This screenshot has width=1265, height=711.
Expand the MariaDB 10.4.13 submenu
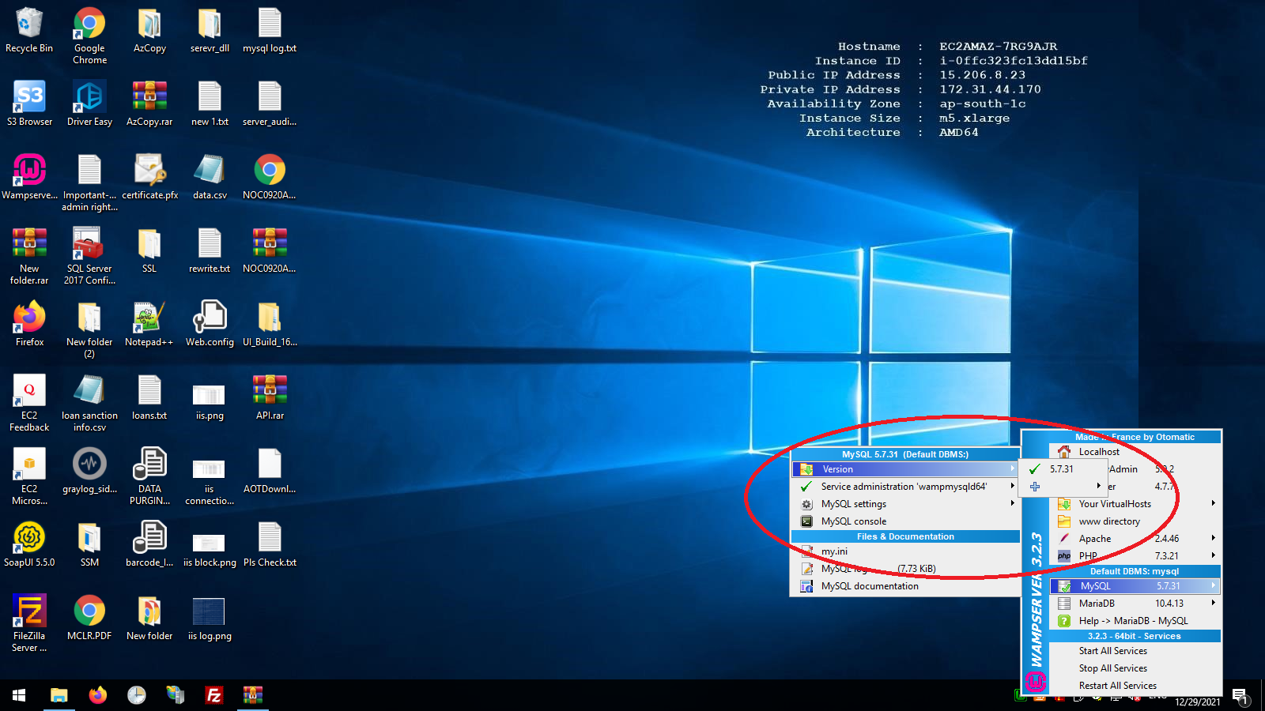tap(1213, 603)
